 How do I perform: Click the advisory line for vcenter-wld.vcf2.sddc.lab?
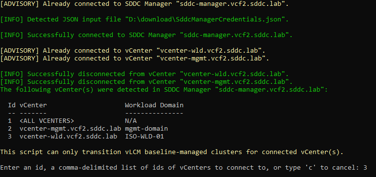click(x=133, y=51)
